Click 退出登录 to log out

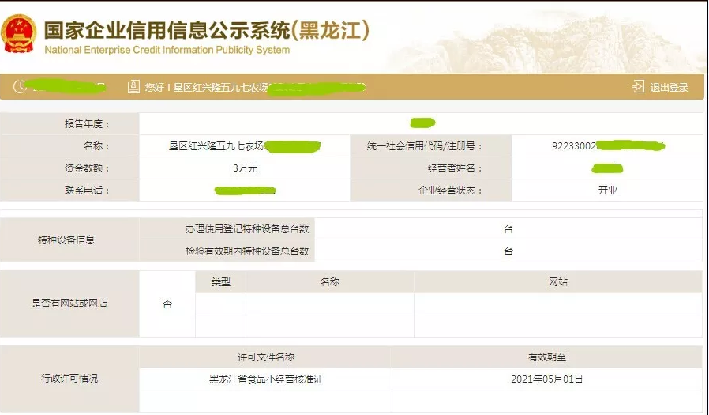[670, 87]
